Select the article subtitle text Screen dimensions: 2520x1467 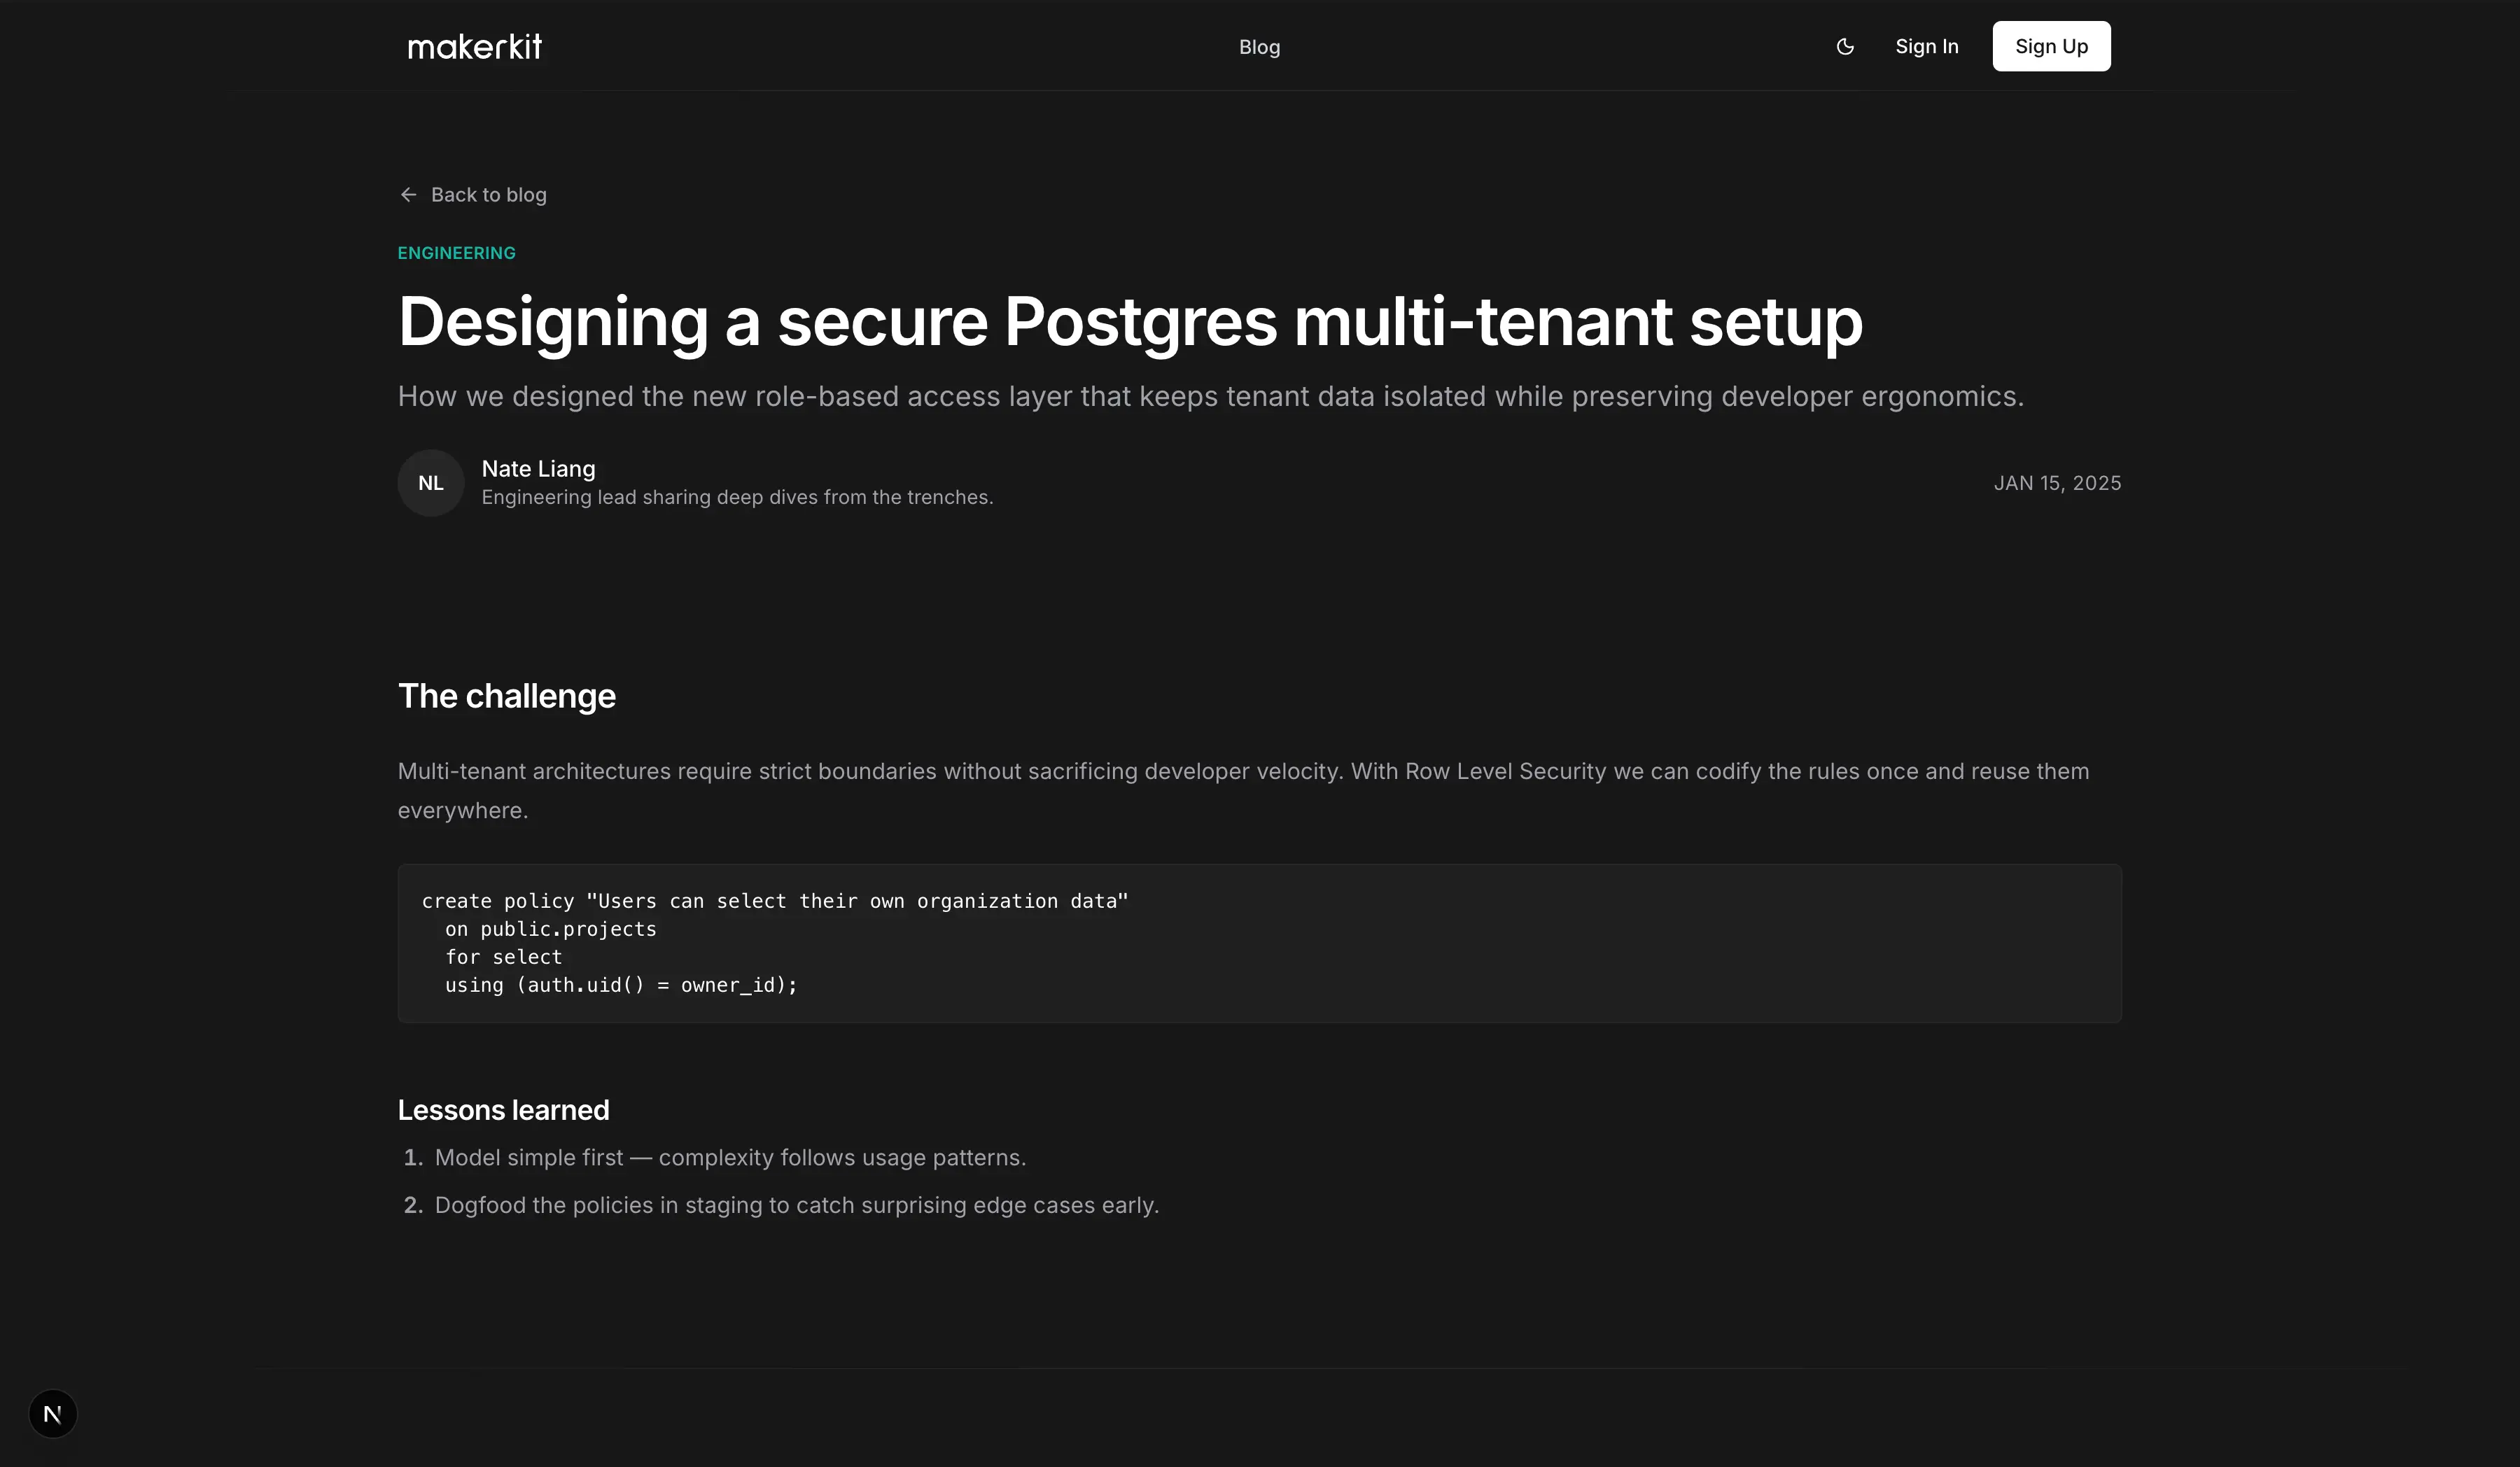point(1211,396)
